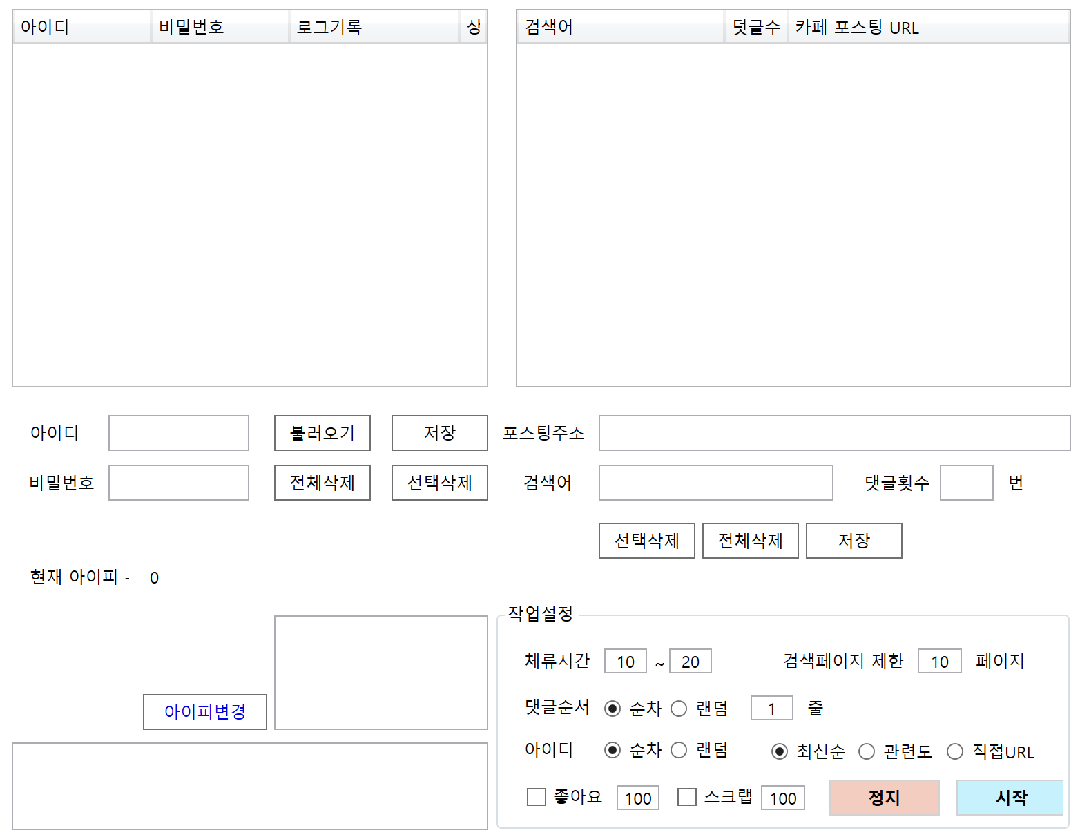Click the 로그기록 column header

(374, 27)
